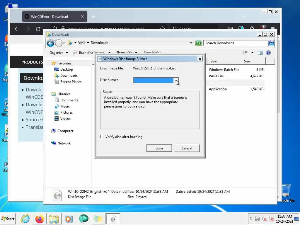Toggle the preview pane icon
This screenshot has height=225, width=300.
[260, 53]
